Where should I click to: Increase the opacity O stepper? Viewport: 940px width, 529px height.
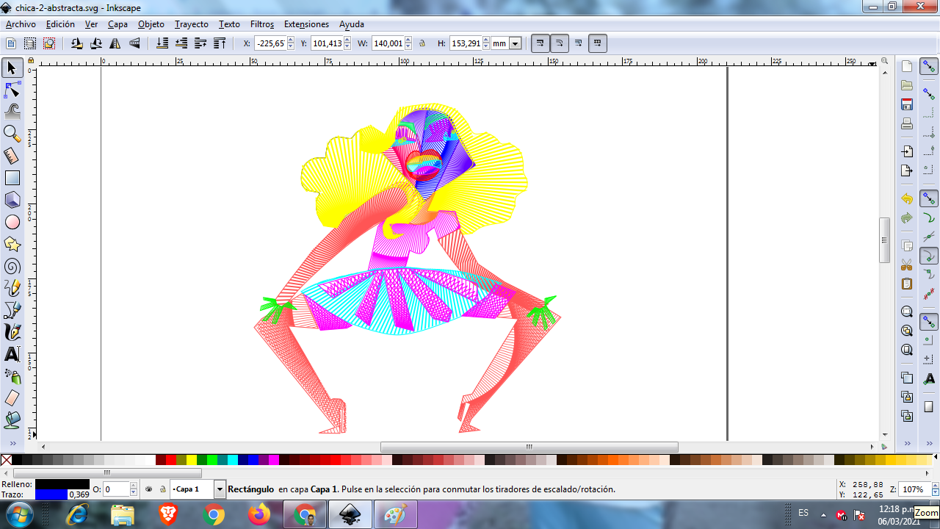coord(134,486)
